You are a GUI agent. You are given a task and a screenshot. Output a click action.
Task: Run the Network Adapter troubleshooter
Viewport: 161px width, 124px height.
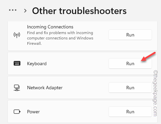pyautogui.click(x=130, y=88)
